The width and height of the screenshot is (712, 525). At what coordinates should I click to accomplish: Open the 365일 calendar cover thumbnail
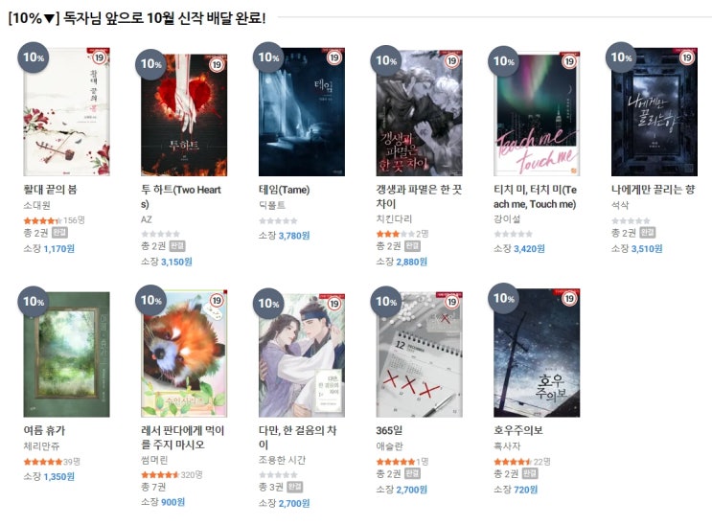click(419, 354)
